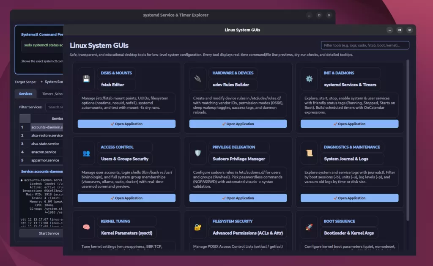Select accounts-daemon service row
This screenshot has width=433, height=266.
(41, 127)
